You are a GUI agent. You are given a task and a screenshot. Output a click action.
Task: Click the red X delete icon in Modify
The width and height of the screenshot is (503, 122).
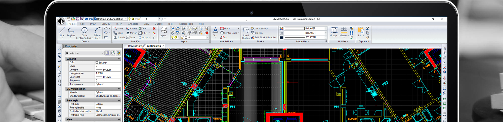(154, 28)
